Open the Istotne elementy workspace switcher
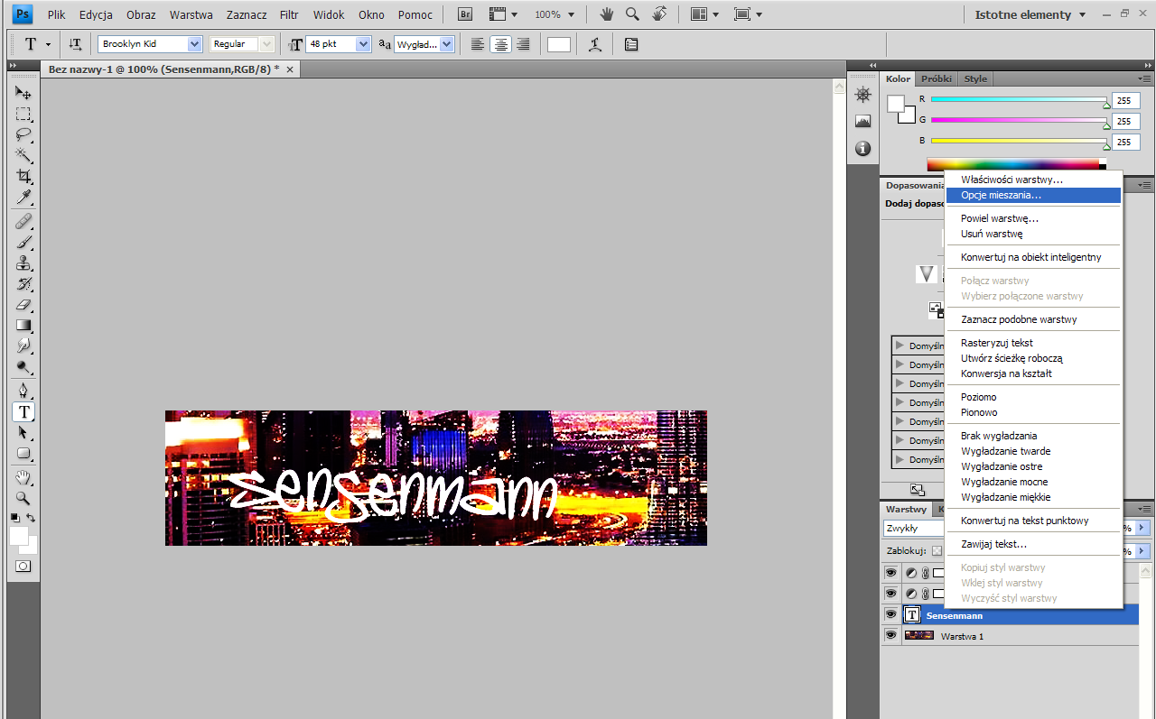 click(x=1032, y=14)
